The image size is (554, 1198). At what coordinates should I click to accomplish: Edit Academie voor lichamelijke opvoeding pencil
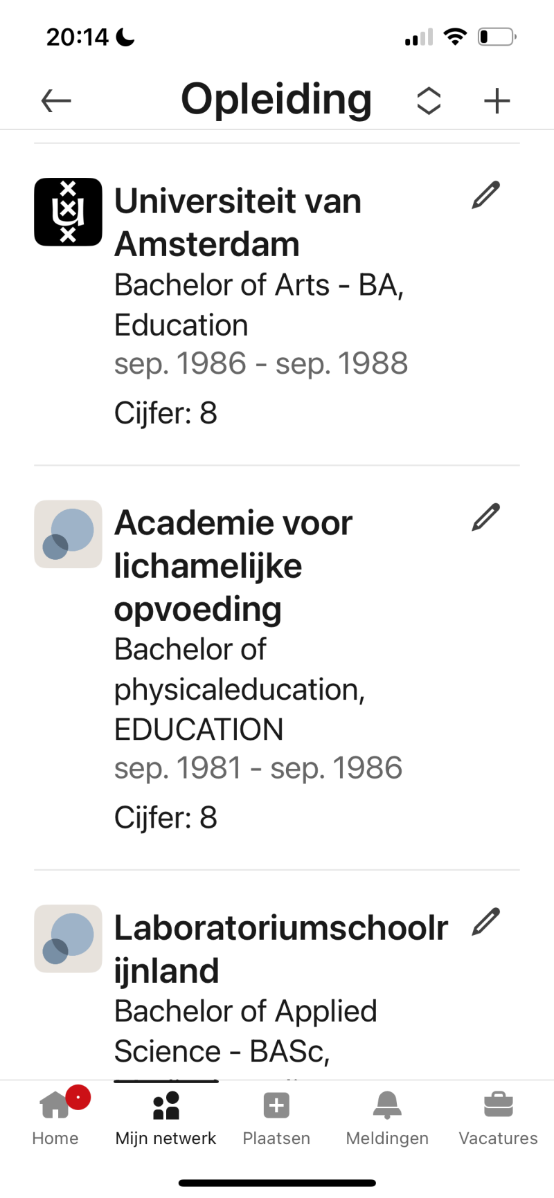[x=485, y=518]
